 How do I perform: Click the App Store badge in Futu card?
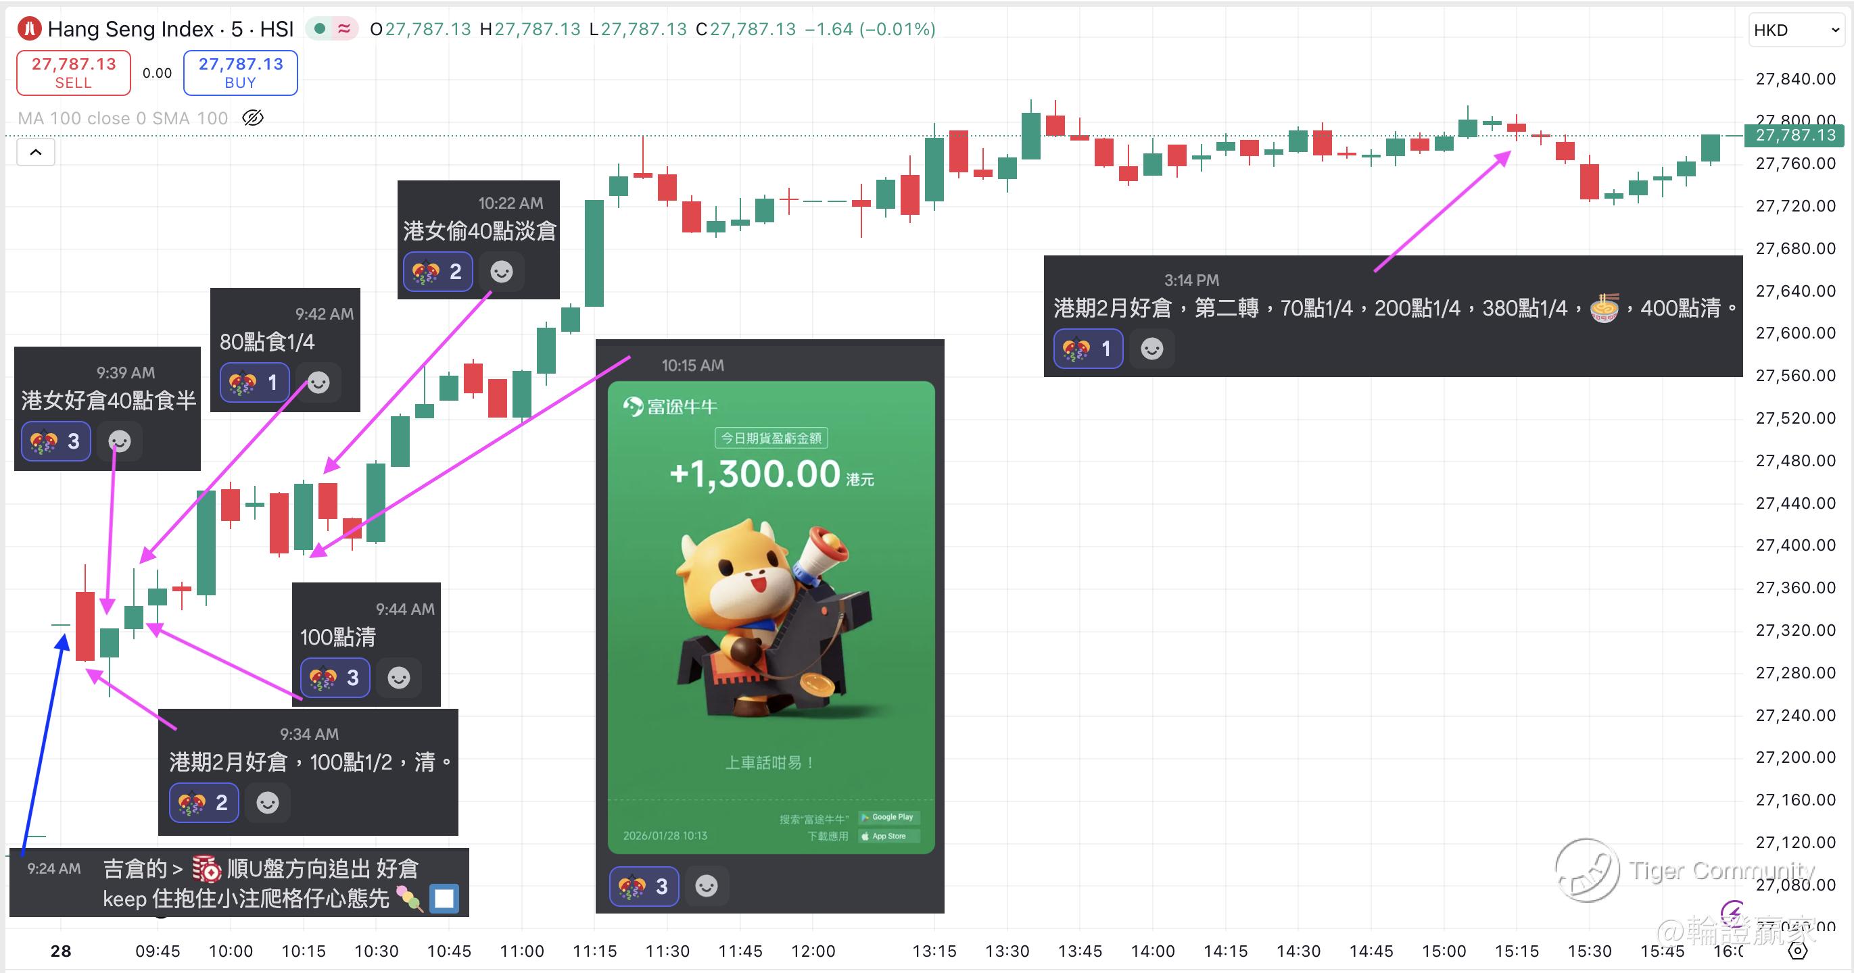pyautogui.click(x=890, y=836)
